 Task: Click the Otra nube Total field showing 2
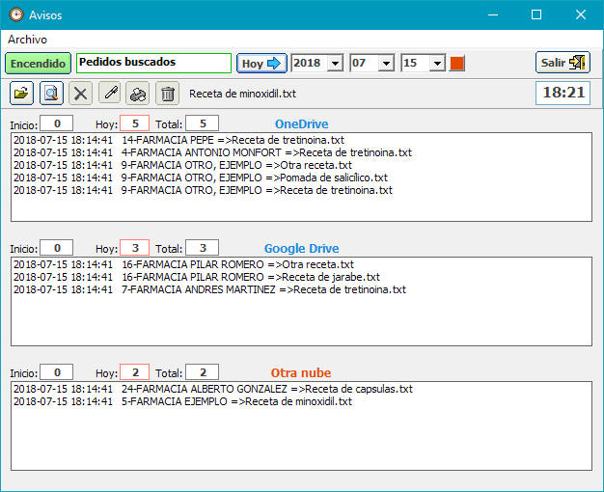coord(203,372)
